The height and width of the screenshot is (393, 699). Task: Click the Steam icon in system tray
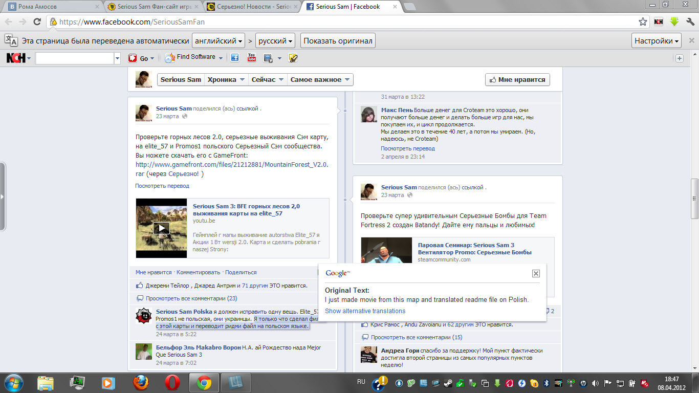(x=448, y=383)
